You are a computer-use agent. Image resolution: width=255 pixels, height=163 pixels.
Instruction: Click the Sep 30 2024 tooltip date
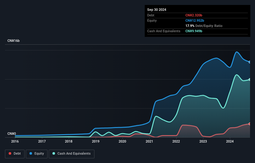[x=157, y=10]
